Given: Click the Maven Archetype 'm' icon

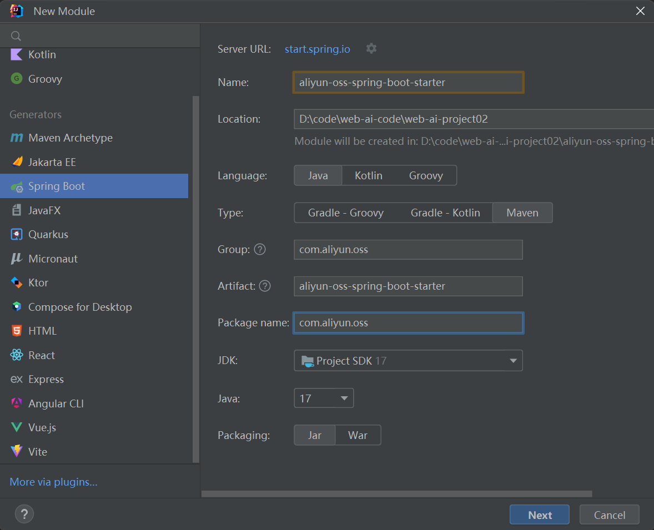Looking at the screenshot, I should 16,138.
